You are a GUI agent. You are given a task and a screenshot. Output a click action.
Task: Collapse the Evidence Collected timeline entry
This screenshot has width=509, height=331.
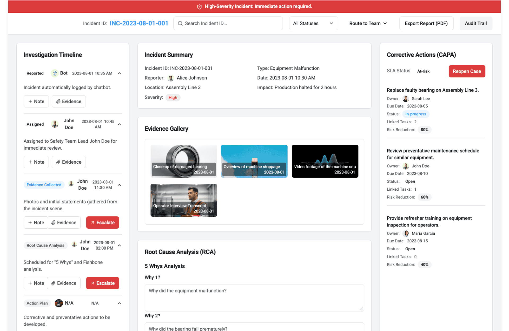(x=119, y=185)
